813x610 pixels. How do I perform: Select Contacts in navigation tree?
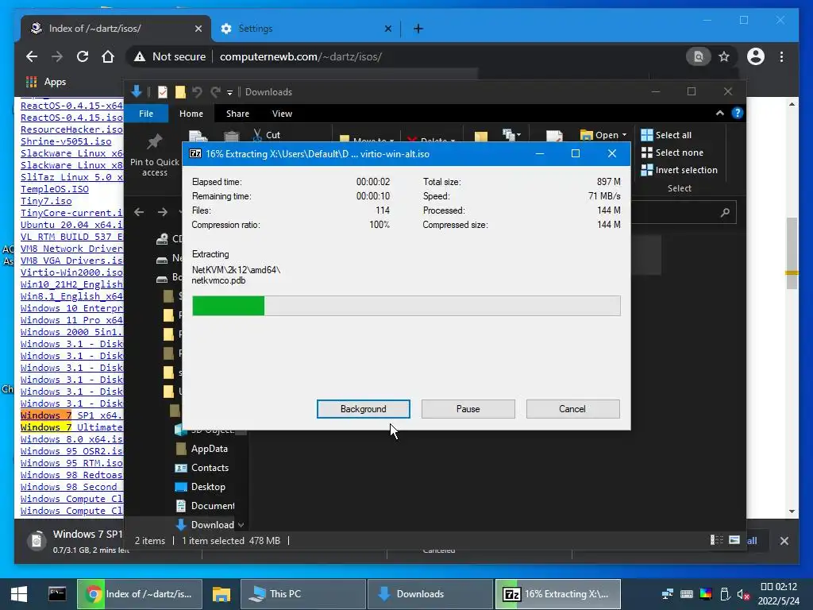click(202, 468)
